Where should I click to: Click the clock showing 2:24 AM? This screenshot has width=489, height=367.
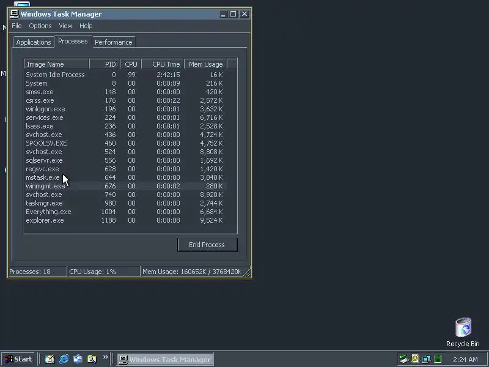pyautogui.click(x=465, y=360)
